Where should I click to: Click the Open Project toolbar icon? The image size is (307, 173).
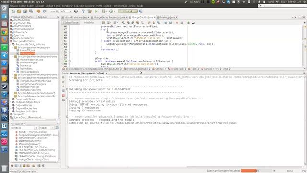pos(25,12)
